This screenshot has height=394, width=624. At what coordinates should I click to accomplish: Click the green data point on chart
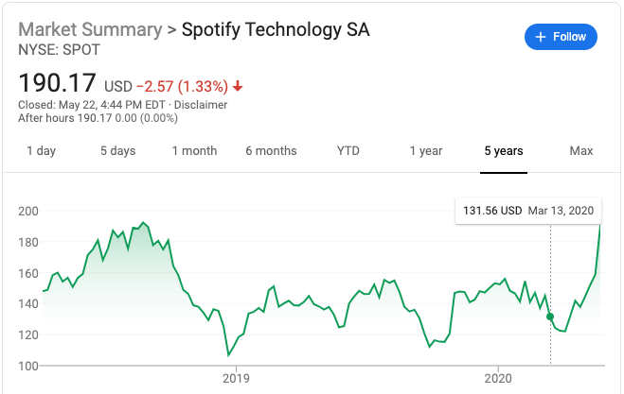(550, 317)
